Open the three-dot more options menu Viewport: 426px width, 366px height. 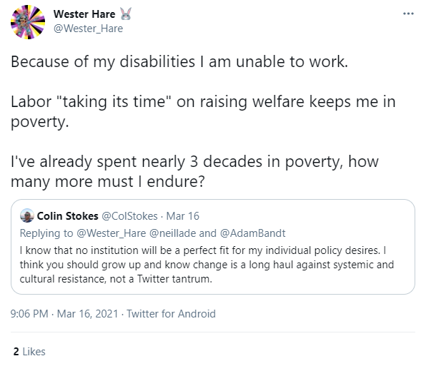tap(408, 14)
